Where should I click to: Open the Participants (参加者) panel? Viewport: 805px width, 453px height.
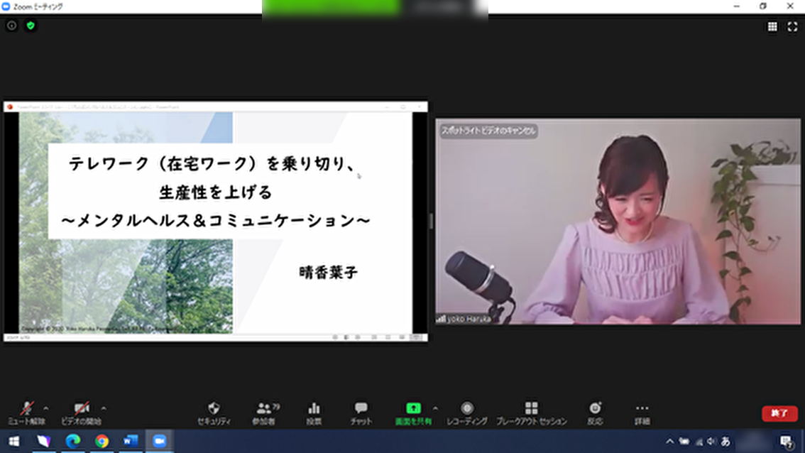click(x=263, y=413)
